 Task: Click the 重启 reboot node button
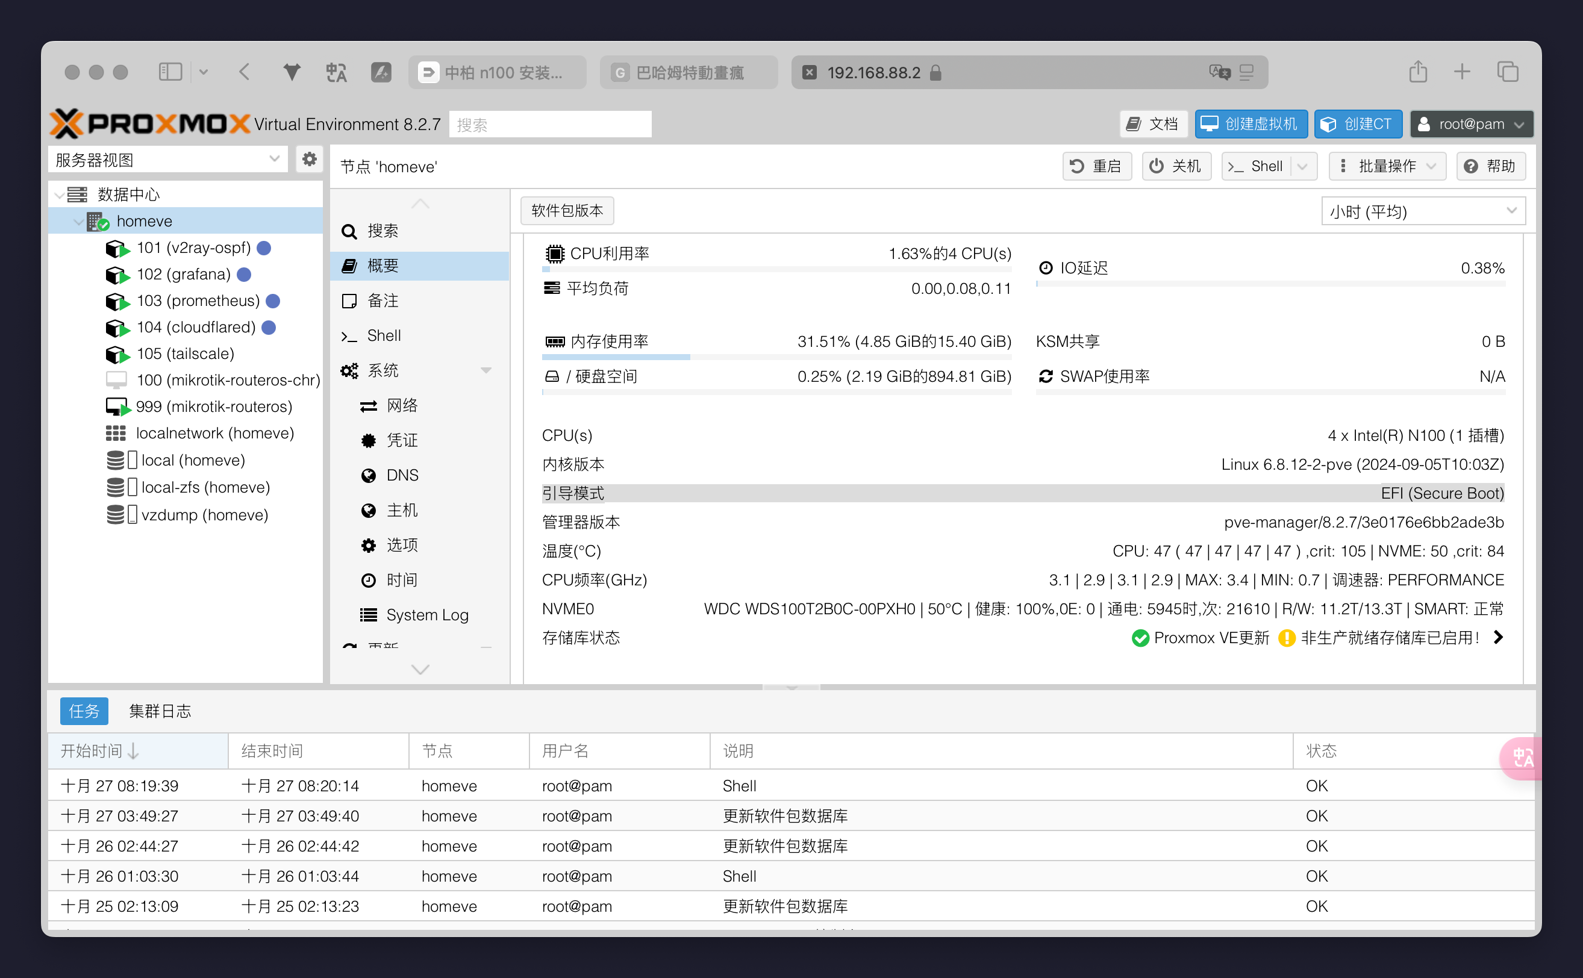[1096, 166]
